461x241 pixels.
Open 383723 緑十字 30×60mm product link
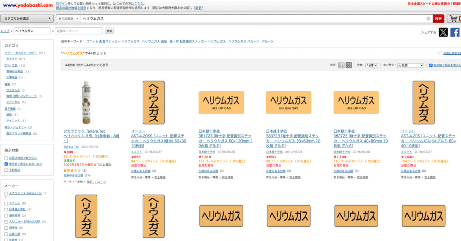pyautogui.click(x=293, y=138)
